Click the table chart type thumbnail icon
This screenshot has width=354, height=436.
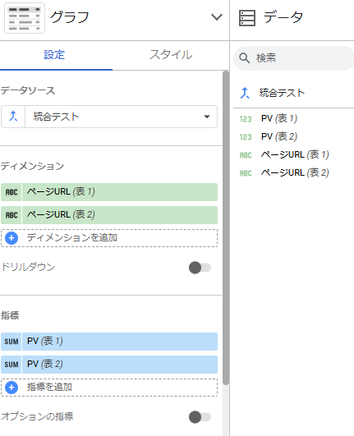pyautogui.click(x=25, y=18)
